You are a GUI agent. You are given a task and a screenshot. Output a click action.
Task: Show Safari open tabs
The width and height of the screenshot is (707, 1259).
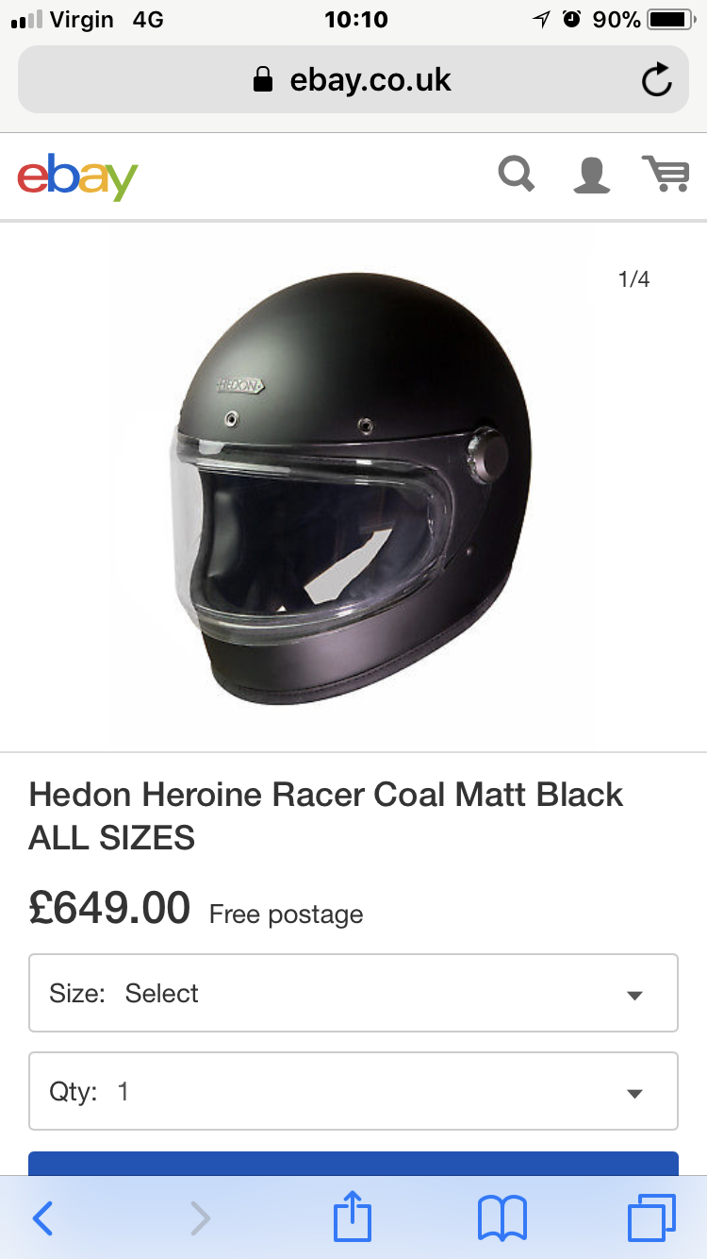[651, 1218]
